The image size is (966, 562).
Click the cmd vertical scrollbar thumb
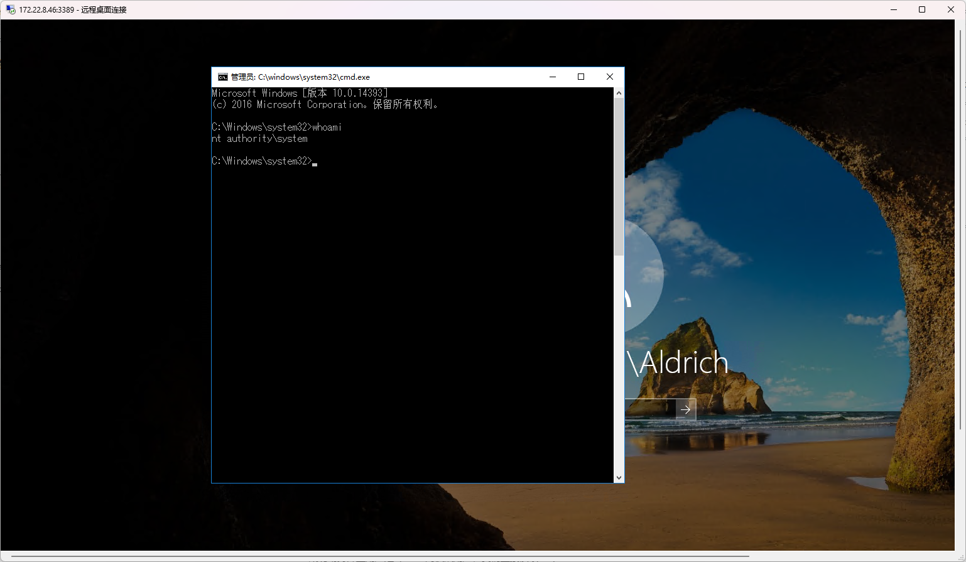[x=619, y=176]
